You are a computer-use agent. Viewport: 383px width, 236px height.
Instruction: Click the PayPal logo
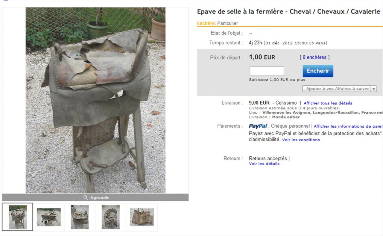258,126
